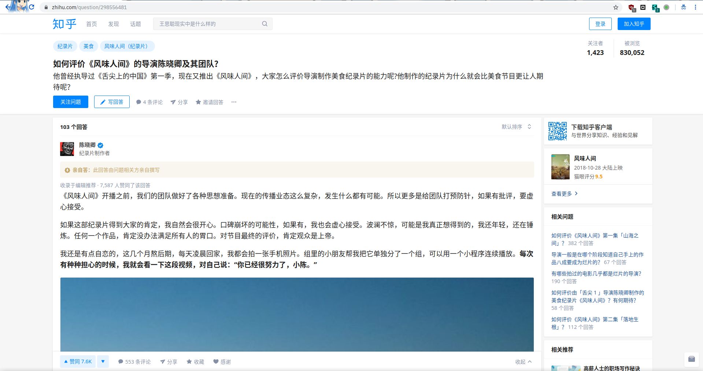Select the 美食 topic tag
Viewport: 703px width, 371px height.
click(88, 46)
